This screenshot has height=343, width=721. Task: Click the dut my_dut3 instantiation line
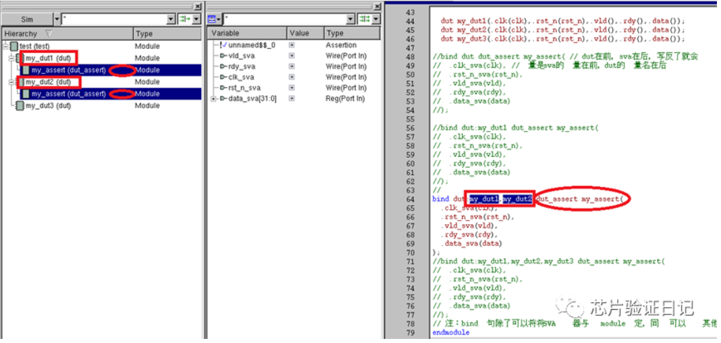click(563, 39)
